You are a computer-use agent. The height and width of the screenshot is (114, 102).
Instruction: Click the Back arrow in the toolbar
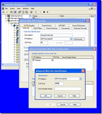[3, 12]
